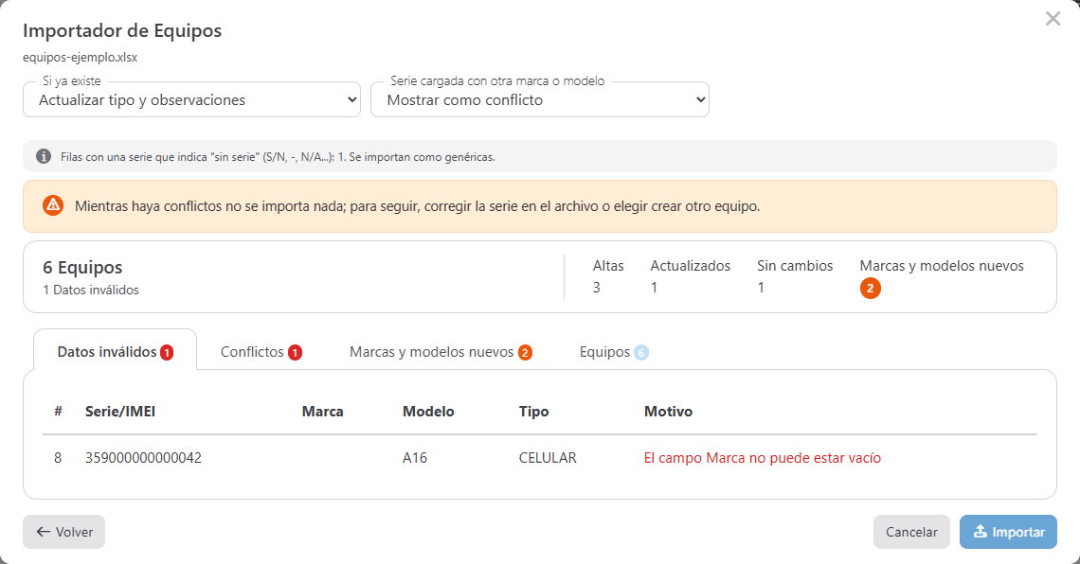Click the 'Marca' column header
This screenshot has width=1080, height=564.
(322, 412)
